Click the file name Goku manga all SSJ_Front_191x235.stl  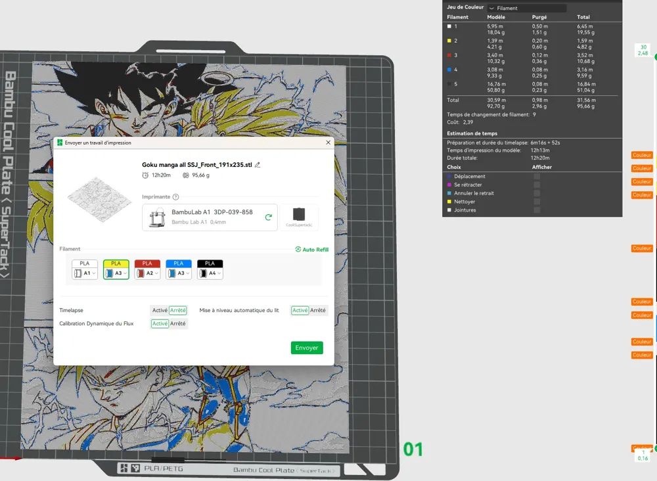197,165
